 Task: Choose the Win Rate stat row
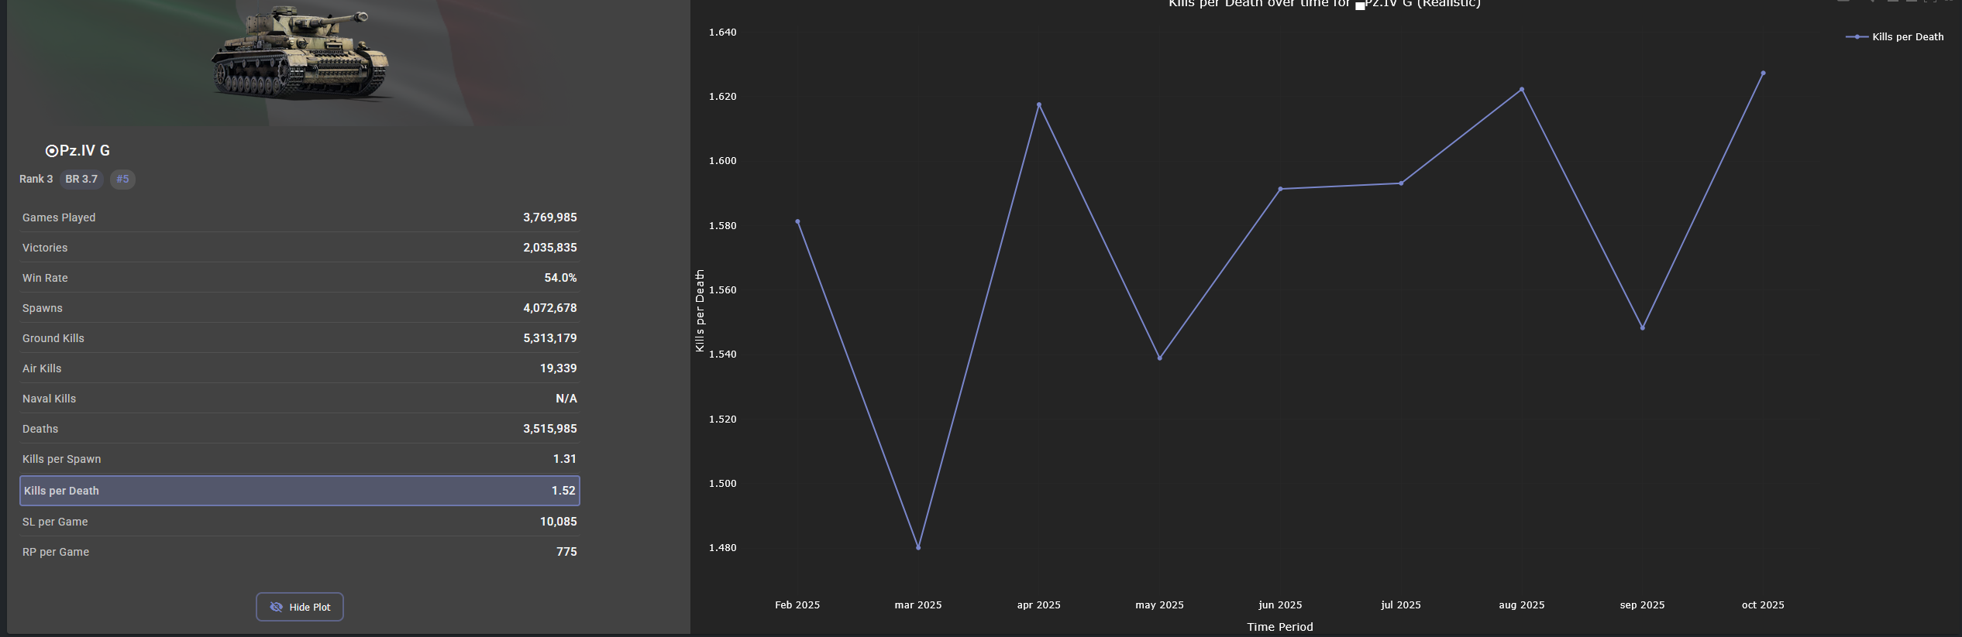(x=299, y=278)
